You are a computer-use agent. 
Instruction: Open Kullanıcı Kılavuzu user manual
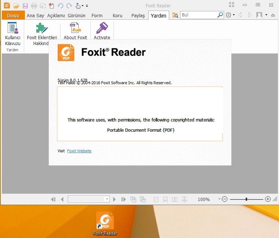13,34
